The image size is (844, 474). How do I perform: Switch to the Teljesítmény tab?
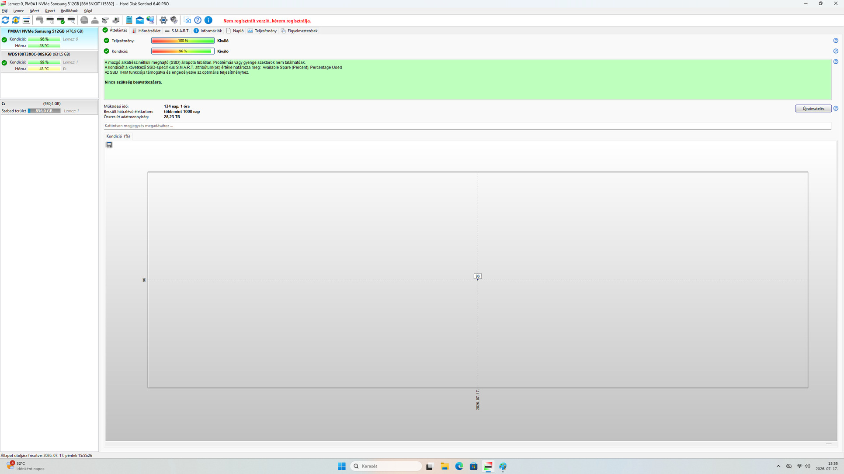tap(262, 31)
